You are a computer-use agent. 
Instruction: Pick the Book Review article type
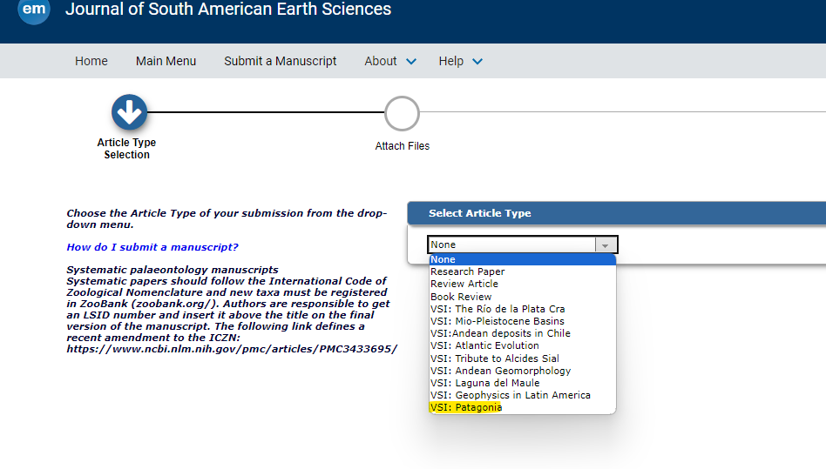click(x=522, y=297)
